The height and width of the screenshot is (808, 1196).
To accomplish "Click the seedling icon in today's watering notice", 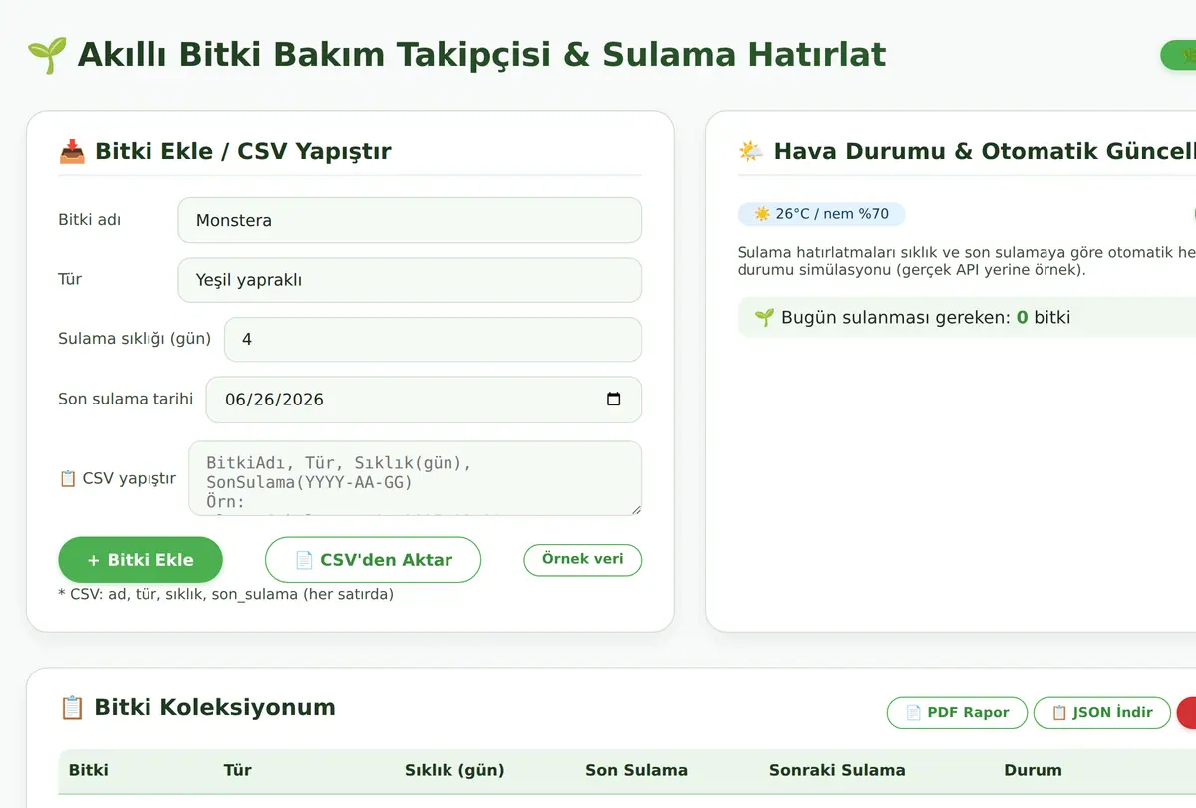I will click(764, 318).
